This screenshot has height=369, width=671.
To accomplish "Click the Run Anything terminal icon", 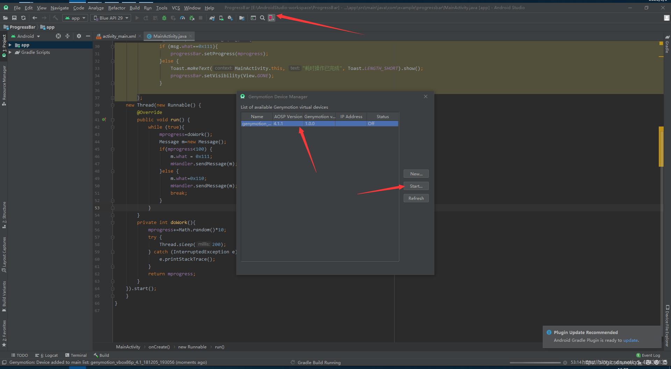I will 253,18.
